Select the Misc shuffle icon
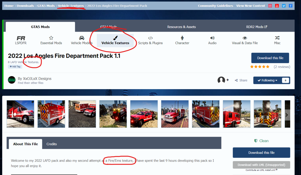The width and height of the screenshot is (301, 175). [277, 38]
